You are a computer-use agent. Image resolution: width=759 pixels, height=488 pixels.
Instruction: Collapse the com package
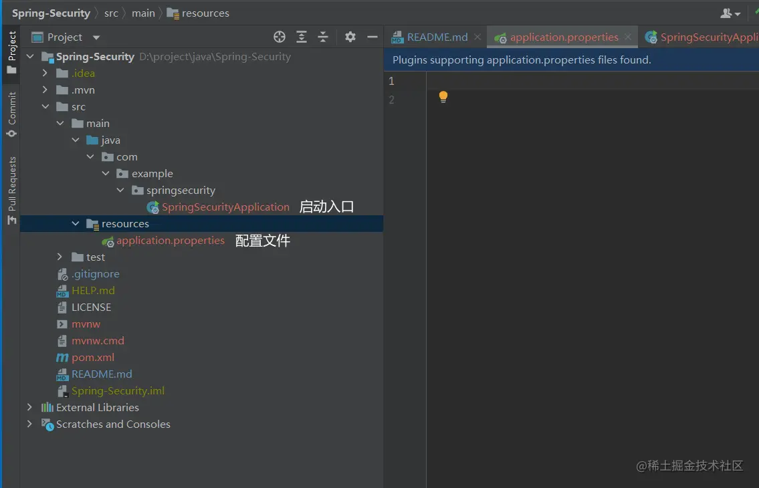click(90, 157)
